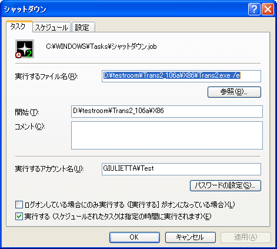This screenshot has width=277, height=249.
Task: Click the 開始(T): label
Action: (x=27, y=112)
